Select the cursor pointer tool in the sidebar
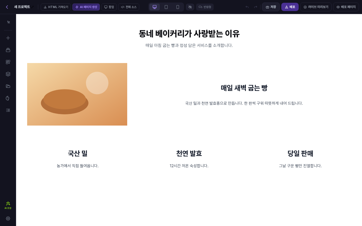Image resolution: width=362 pixels, height=226 pixels. coord(8,22)
